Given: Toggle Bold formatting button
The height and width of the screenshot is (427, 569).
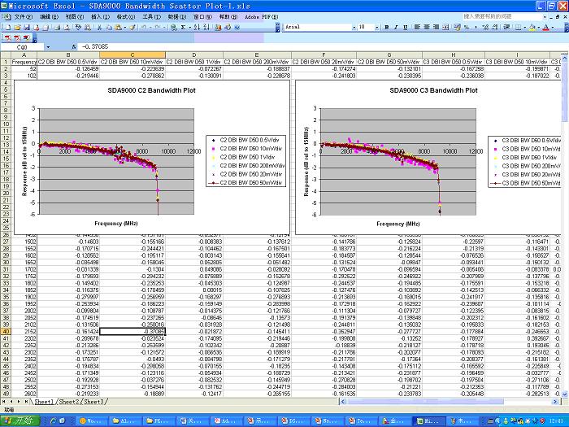Looking at the screenshot, I should 386,27.
